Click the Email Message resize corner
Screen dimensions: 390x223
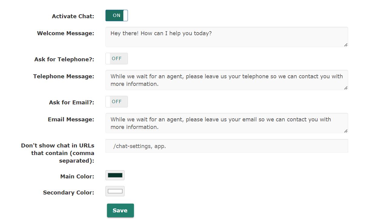[346, 131]
